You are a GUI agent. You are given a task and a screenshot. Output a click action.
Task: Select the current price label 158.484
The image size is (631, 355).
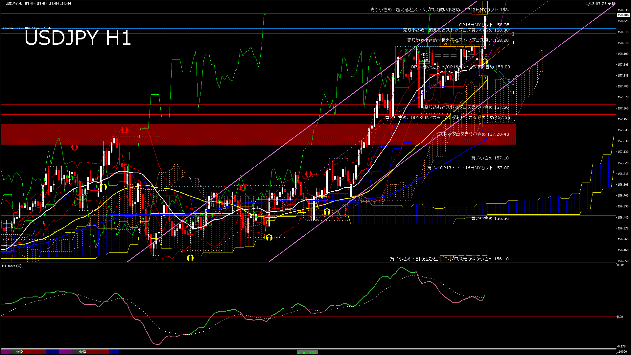(623, 15)
